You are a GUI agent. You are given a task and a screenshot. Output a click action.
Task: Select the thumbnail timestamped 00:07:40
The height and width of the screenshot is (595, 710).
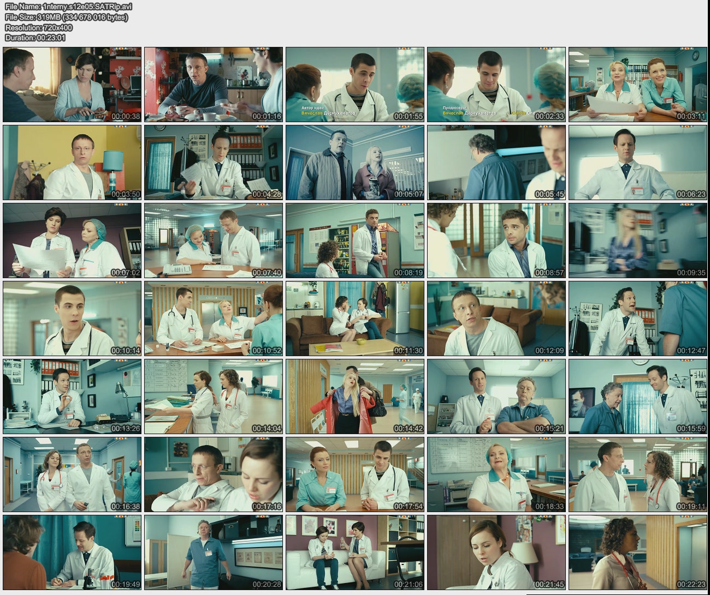coord(214,241)
